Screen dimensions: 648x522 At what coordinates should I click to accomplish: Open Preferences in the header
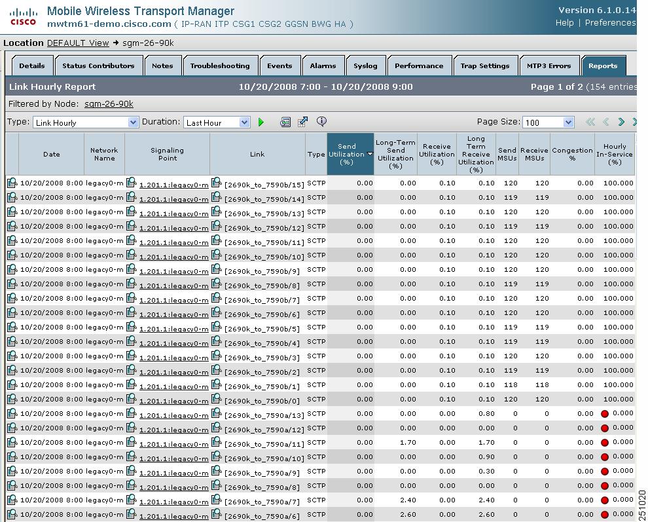click(x=611, y=23)
